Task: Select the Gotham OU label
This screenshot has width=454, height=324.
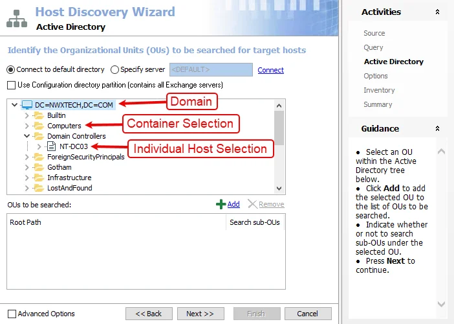Action: point(59,167)
